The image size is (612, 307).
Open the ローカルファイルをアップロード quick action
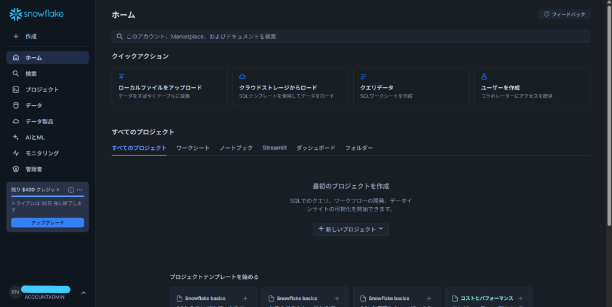(169, 87)
